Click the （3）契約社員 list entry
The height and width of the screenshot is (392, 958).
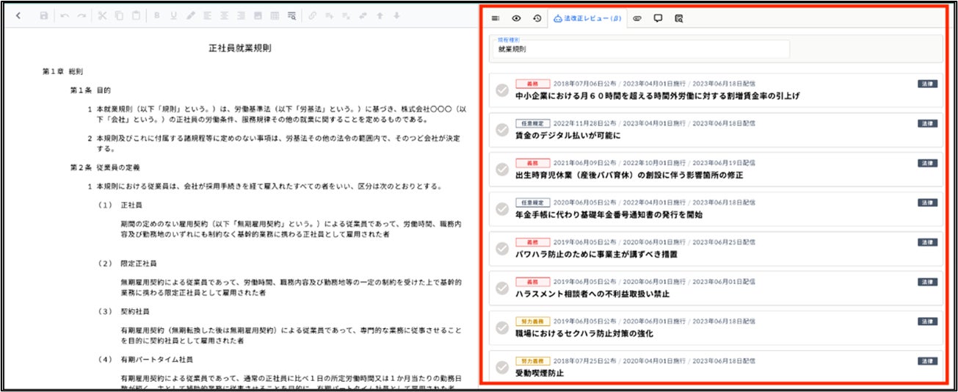tap(124, 311)
